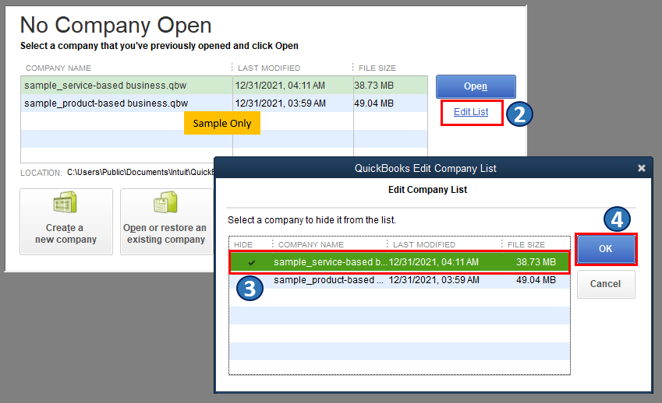Click COMPANY NAME header in Edit Company List
Screen dimensions: 662x403
pyautogui.click(x=311, y=244)
